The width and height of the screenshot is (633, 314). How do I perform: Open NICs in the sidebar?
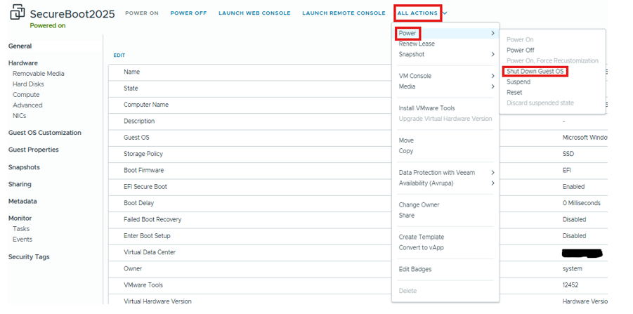tap(20, 115)
